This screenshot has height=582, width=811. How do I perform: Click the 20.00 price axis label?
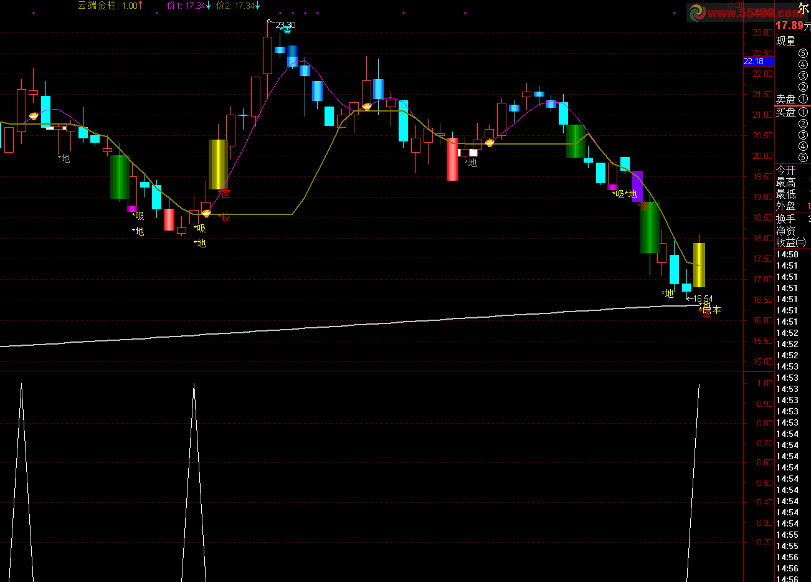pyautogui.click(x=762, y=156)
